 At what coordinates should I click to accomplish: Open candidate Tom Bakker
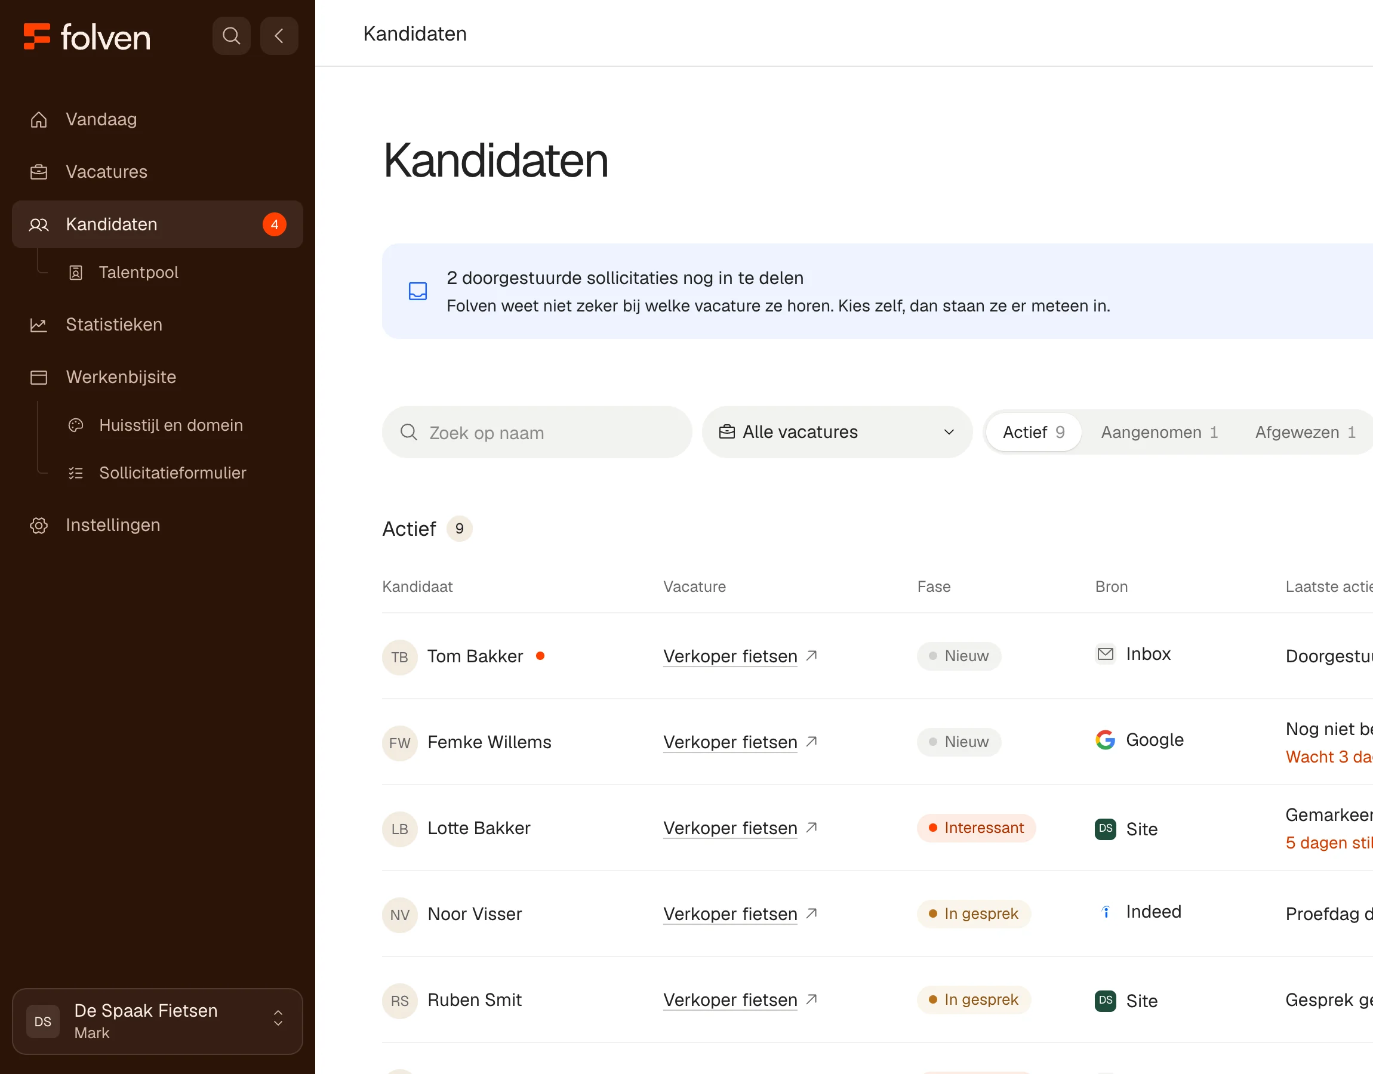coord(475,656)
